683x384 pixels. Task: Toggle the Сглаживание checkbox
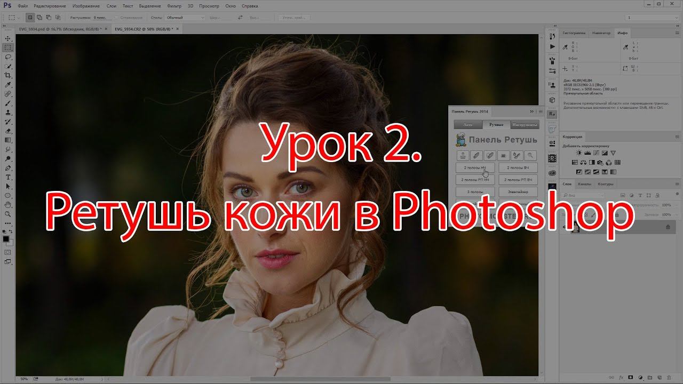click(116, 18)
